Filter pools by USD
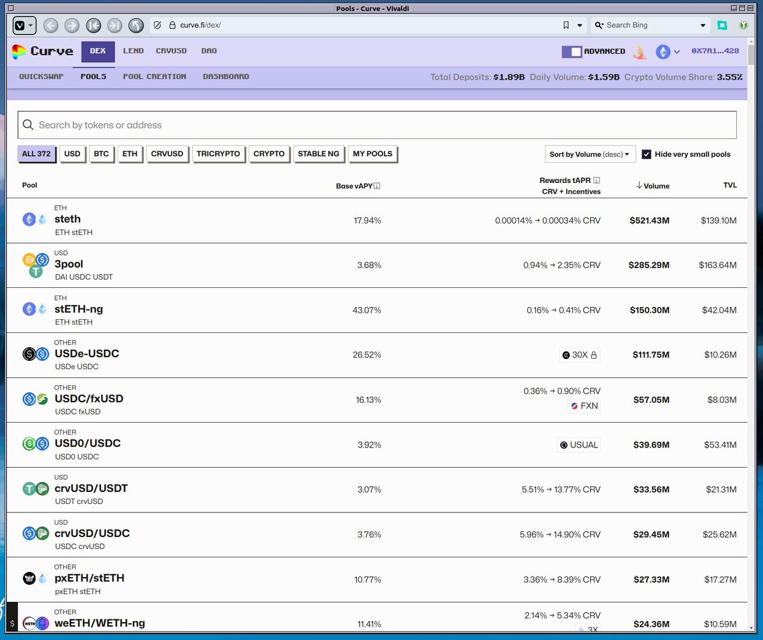The image size is (763, 640). pos(72,154)
